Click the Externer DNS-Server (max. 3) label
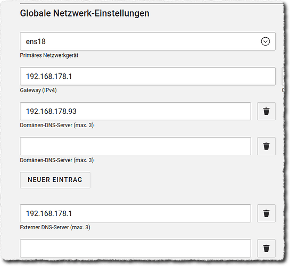290x266 pixels. tap(55, 227)
